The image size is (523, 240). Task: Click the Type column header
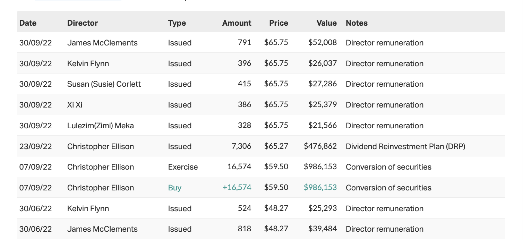(x=177, y=23)
